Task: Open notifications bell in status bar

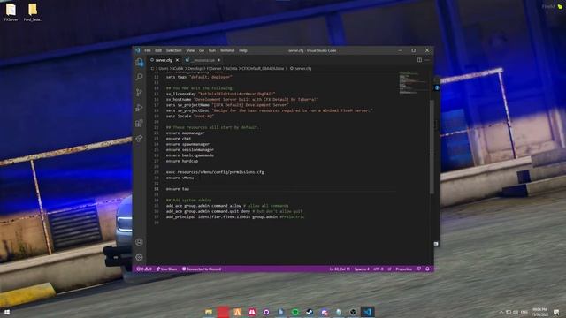Action: coord(427,269)
